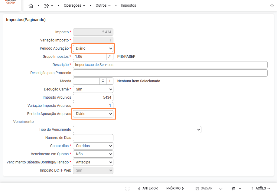Search Grupo Impostos with magnifier icon

coord(110,57)
